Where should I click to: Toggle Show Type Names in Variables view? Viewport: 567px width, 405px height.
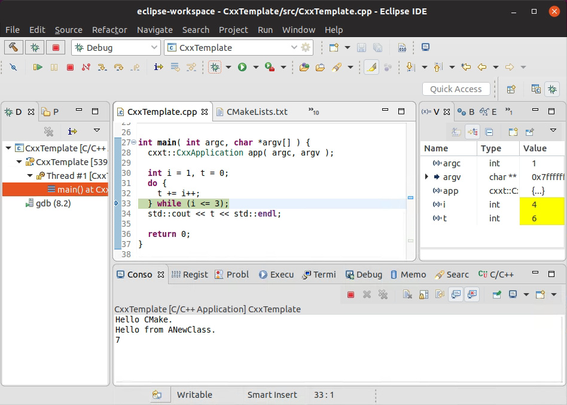click(x=456, y=132)
